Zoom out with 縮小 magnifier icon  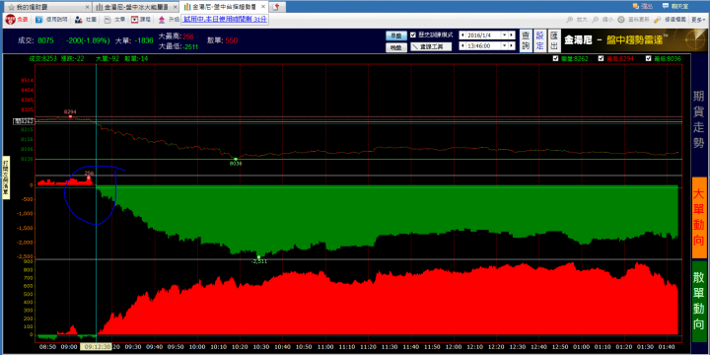pos(596,20)
